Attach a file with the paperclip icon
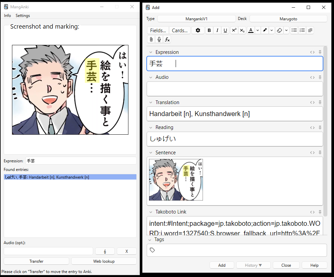The width and height of the screenshot is (334, 277). (x=151, y=40)
